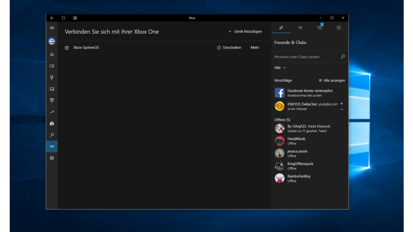
Task: Expand the 'Alle' friends filter dropdown
Action: point(280,68)
